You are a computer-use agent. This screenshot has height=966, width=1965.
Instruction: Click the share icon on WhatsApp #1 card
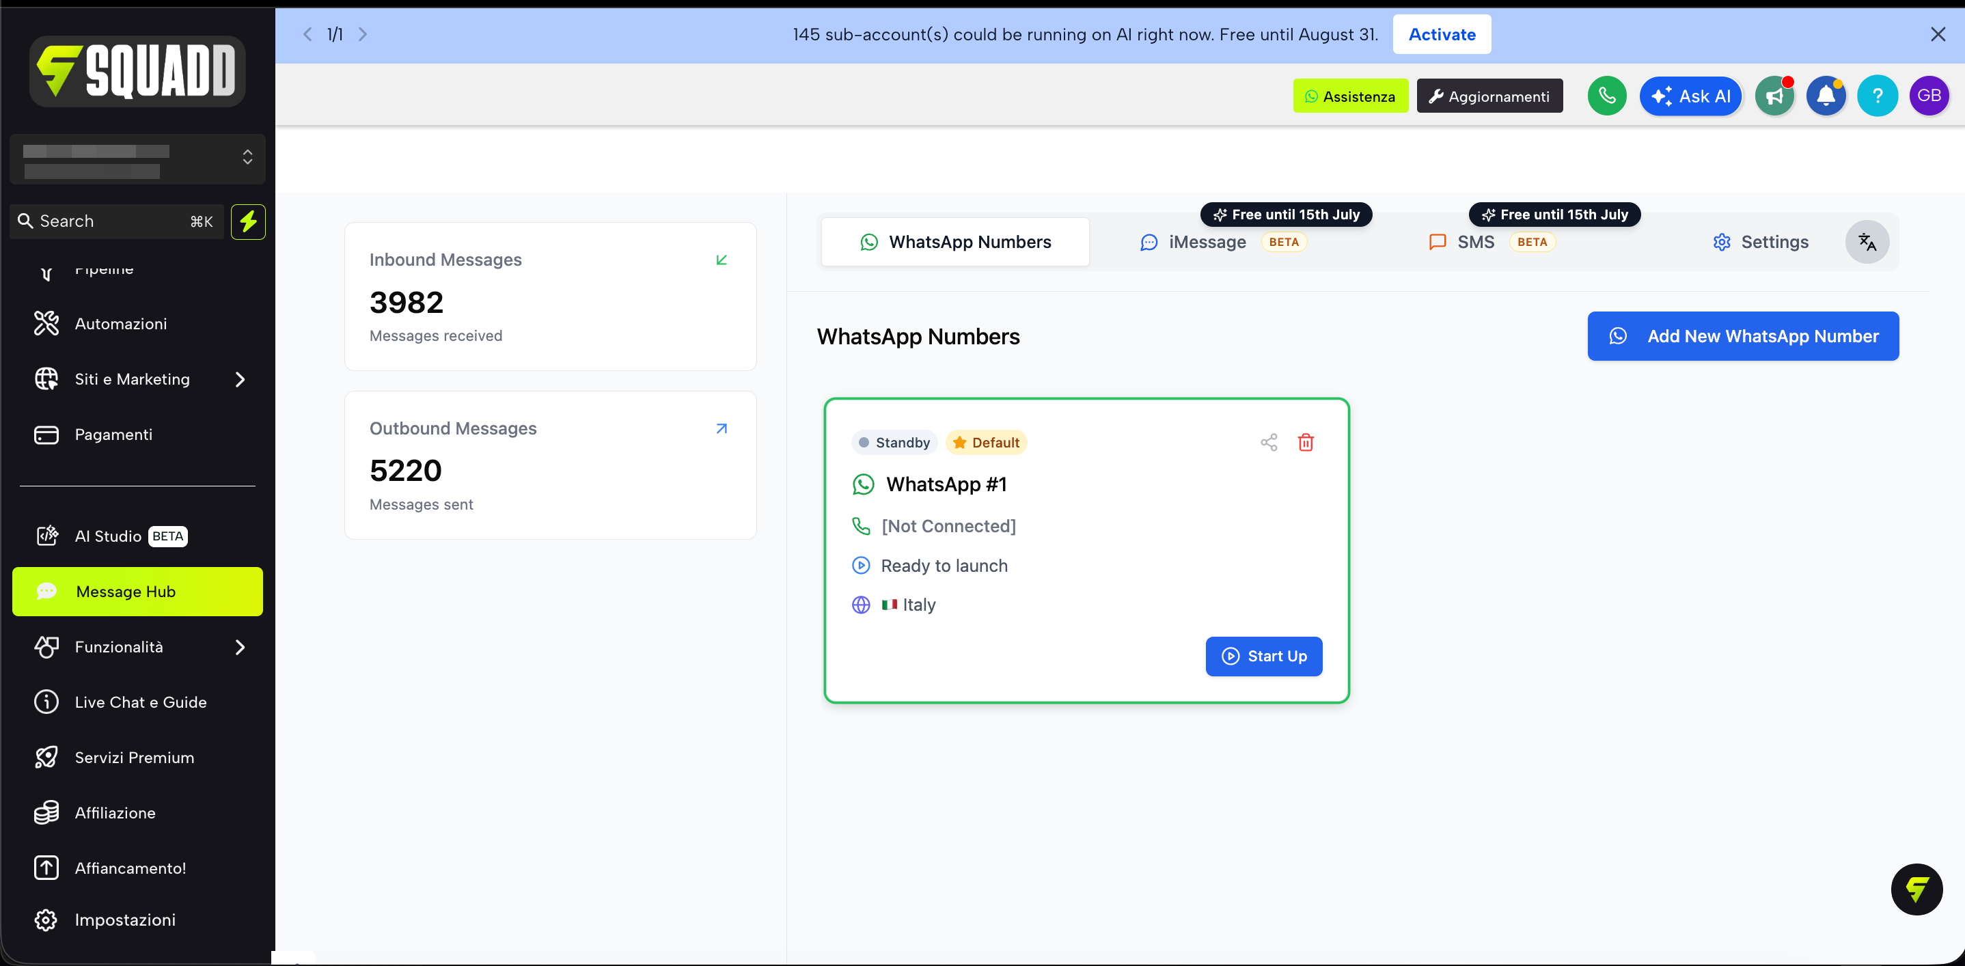[1269, 442]
